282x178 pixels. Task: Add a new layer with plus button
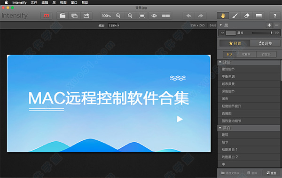point(269,25)
